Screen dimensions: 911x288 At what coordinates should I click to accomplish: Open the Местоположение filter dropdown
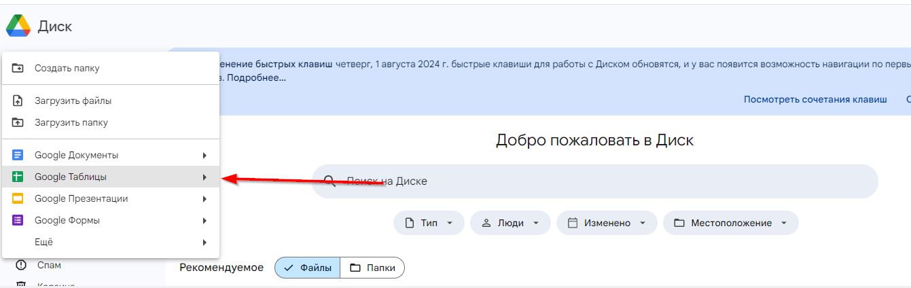(731, 223)
